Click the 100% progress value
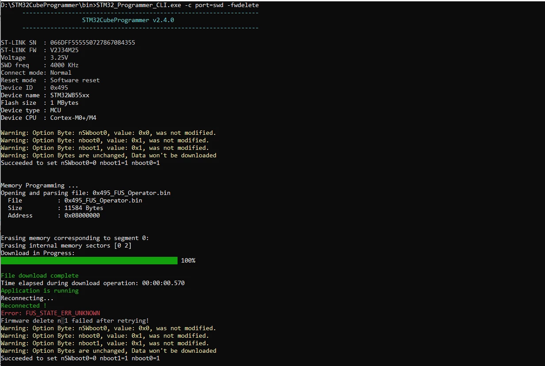The width and height of the screenshot is (545, 366). point(188,260)
